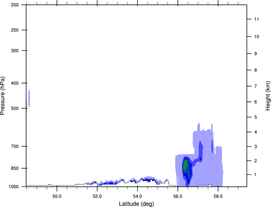271x207 pixels.
Task: Click the green contour core near 56.4°
Action: 185,165
